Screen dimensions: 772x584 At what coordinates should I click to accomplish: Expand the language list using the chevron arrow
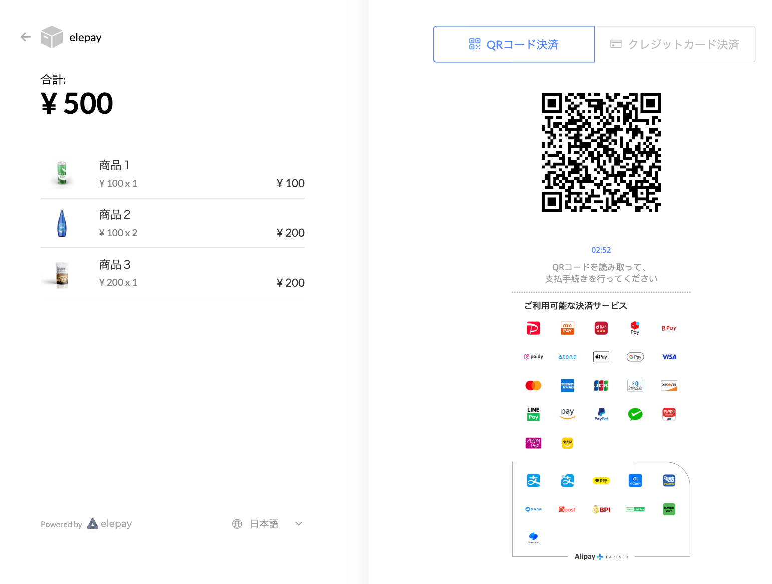(299, 524)
